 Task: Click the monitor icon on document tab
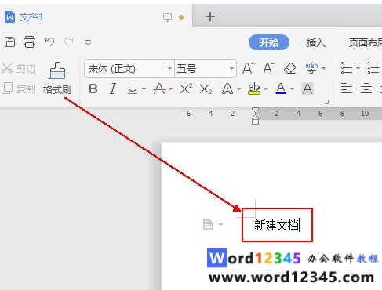coord(167,17)
